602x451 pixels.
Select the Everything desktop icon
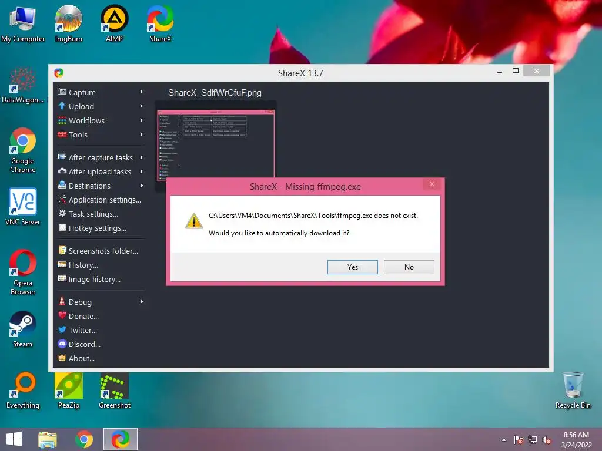(23, 391)
